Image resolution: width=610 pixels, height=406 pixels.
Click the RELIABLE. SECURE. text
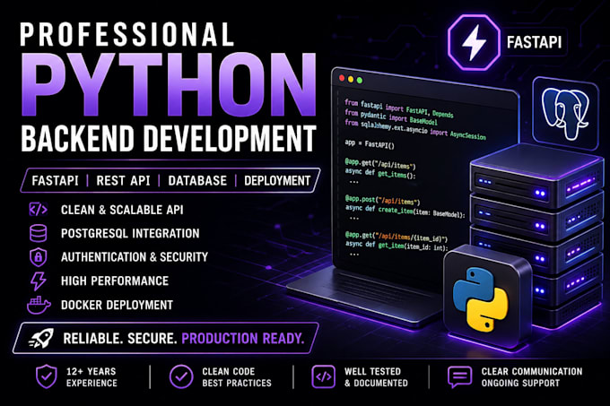[120, 339]
